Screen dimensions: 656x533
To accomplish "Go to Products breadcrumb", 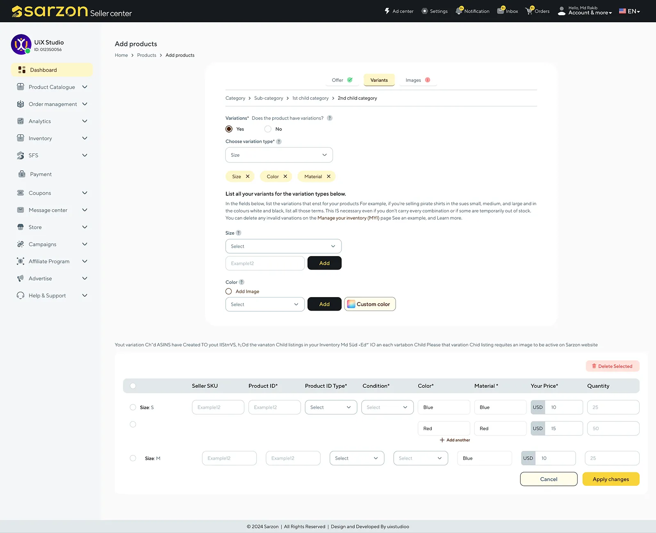I will 146,55.
